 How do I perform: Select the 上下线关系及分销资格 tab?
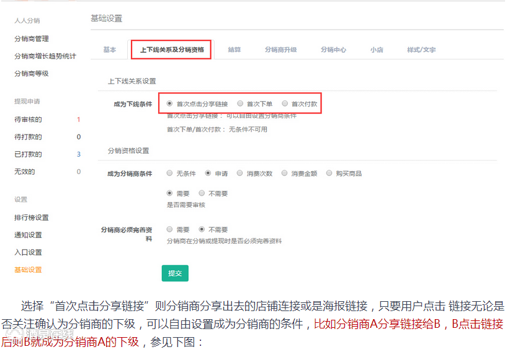click(172, 50)
